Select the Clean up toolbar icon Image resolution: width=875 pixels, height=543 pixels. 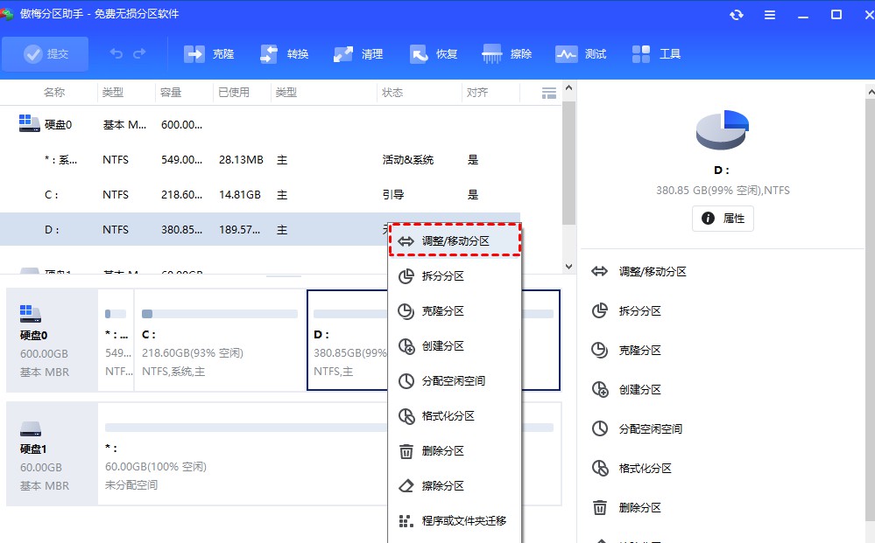click(343, 54)
